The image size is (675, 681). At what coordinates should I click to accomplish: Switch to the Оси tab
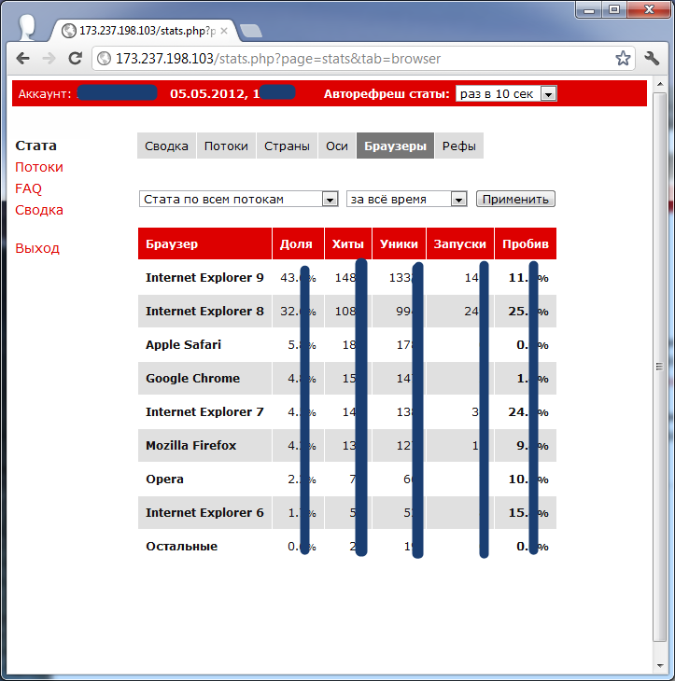(x=337, y=146)
